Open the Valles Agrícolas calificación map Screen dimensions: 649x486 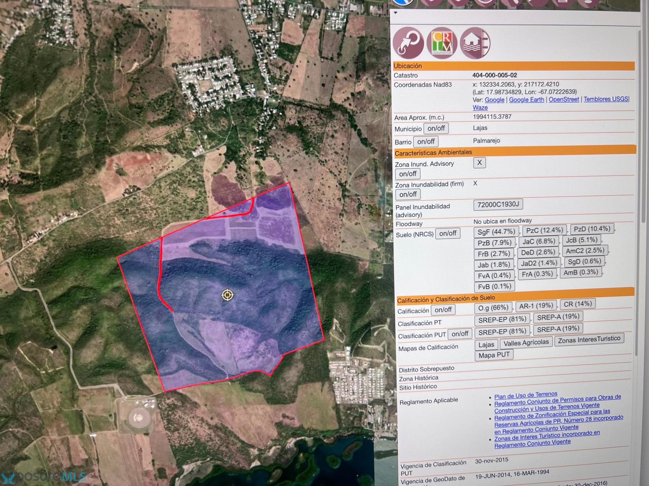pyautogui.click(x=526, y=343)
